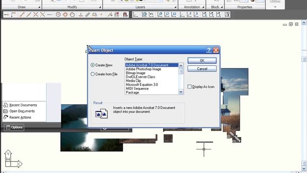This screenshot has width=307, height=173.
Task: Minimize the drawing window
Action: click(285, 25)
